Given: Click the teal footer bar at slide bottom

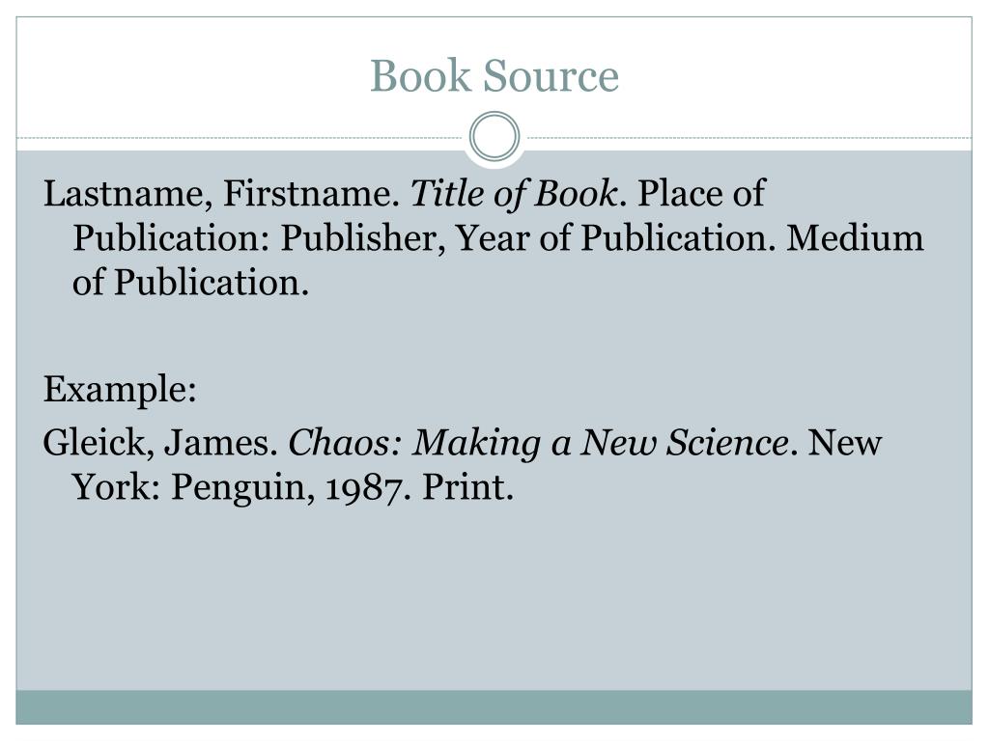Looking at the screenshot, I should pyautogui.click(x=494, y=707).
